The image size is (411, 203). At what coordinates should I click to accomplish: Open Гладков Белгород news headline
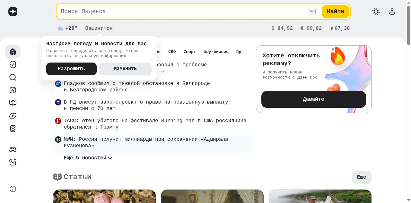pyautogui.click(x=137, y=87)
